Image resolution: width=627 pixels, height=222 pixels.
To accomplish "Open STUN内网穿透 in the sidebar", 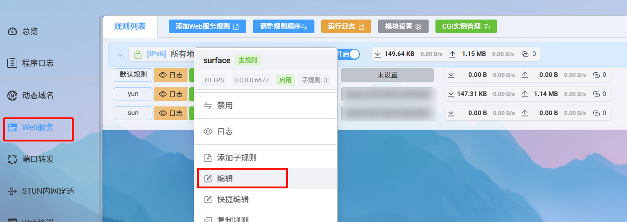I will pos(41,191).
